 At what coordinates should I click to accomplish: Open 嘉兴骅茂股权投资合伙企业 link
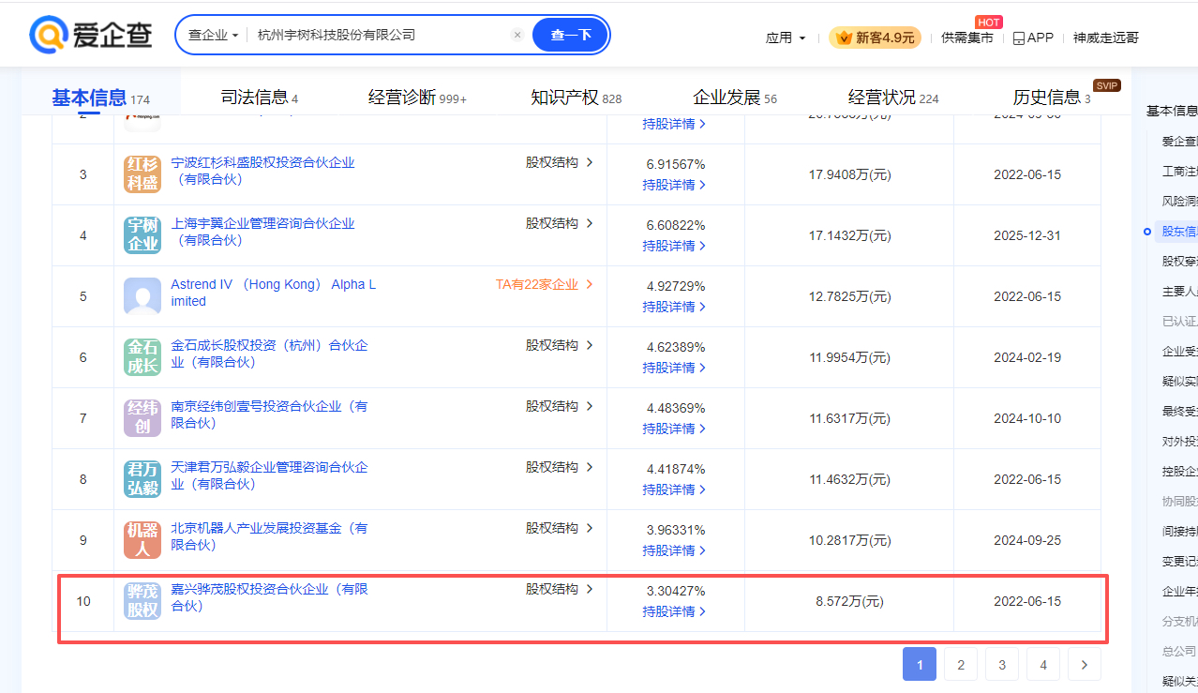[x=269, y=597]
